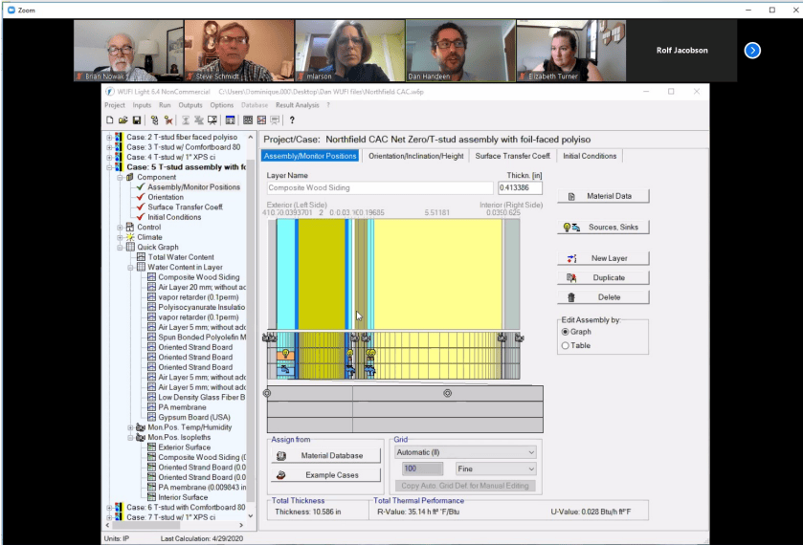803x545 pixels.
Task: Select the Graph radio button
Action: [x=566, y=332]
